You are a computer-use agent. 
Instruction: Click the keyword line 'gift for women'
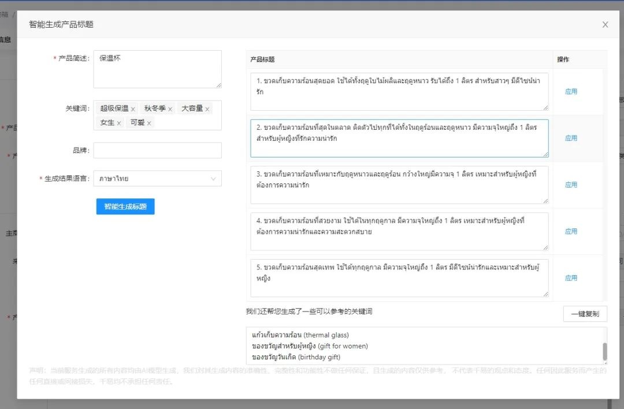[310, 346]
